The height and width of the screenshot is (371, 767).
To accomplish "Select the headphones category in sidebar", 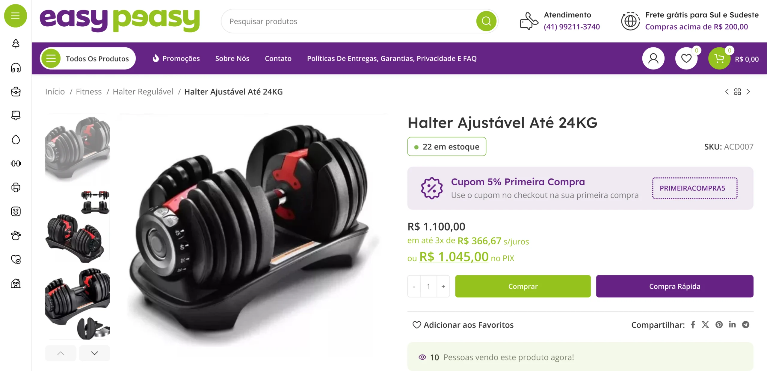I will tap(16, 68).
